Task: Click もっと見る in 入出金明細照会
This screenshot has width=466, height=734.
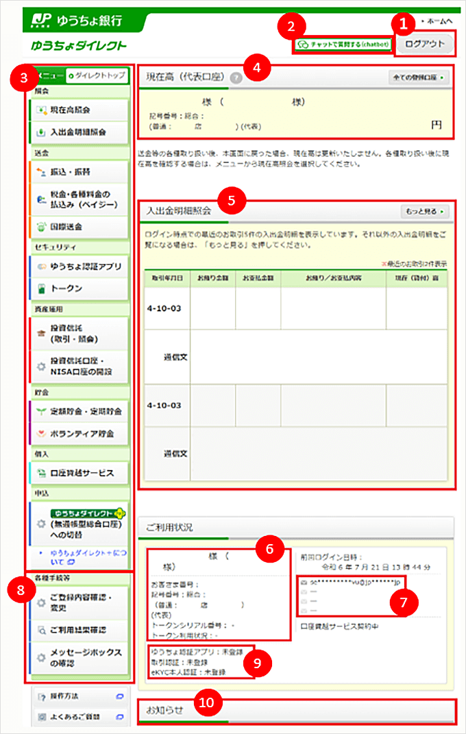Action: tap(424, 212)
